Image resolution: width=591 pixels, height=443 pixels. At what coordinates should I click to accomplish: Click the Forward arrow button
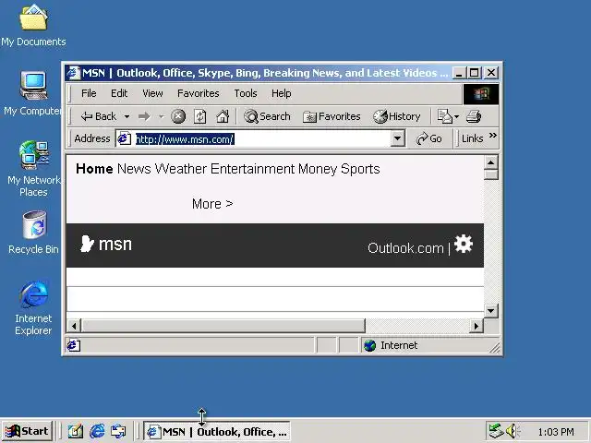pyautogui.click(x=144, y=116)
